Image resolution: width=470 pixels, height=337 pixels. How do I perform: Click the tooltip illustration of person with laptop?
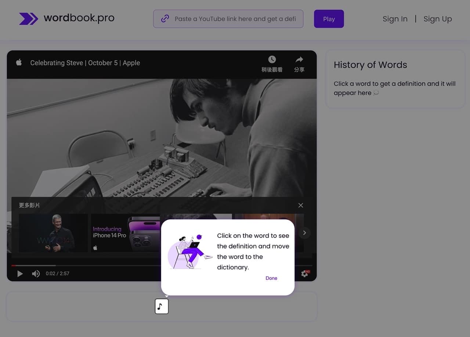(189, 251)
